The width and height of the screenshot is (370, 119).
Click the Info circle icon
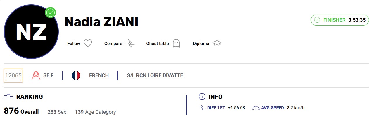coord(202,97)
